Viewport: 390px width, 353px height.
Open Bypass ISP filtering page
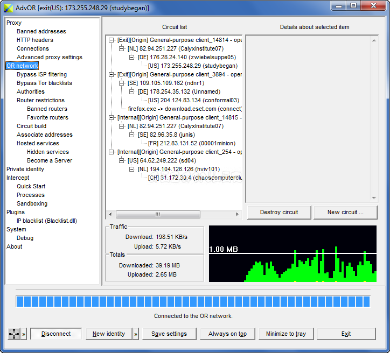(41, 74)
